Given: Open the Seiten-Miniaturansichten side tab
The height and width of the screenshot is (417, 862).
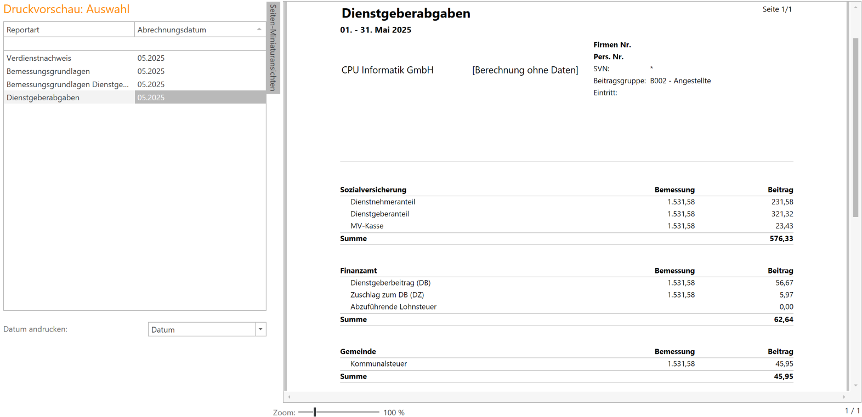Looking at the screenshot, I should pyautogui.click(x=273, y=48).
